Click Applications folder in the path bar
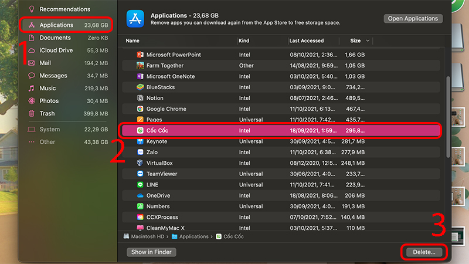469x264 pixels. (x=190, y=236)
